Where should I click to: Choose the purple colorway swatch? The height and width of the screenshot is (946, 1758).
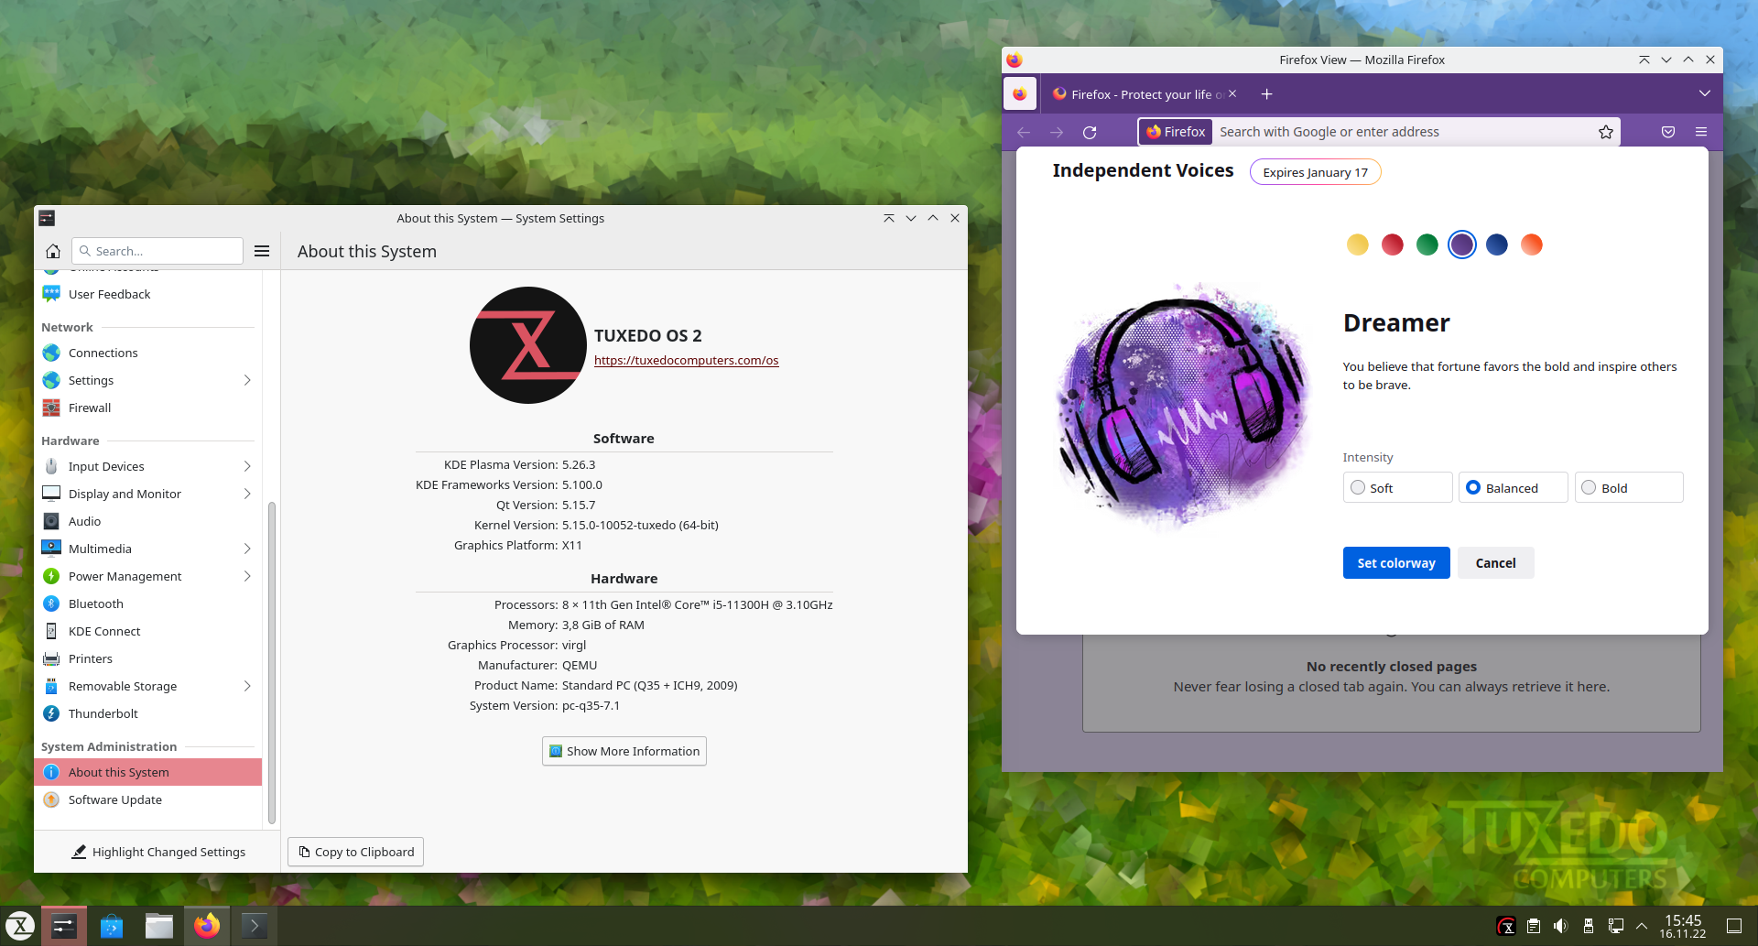coord(1462,245)
